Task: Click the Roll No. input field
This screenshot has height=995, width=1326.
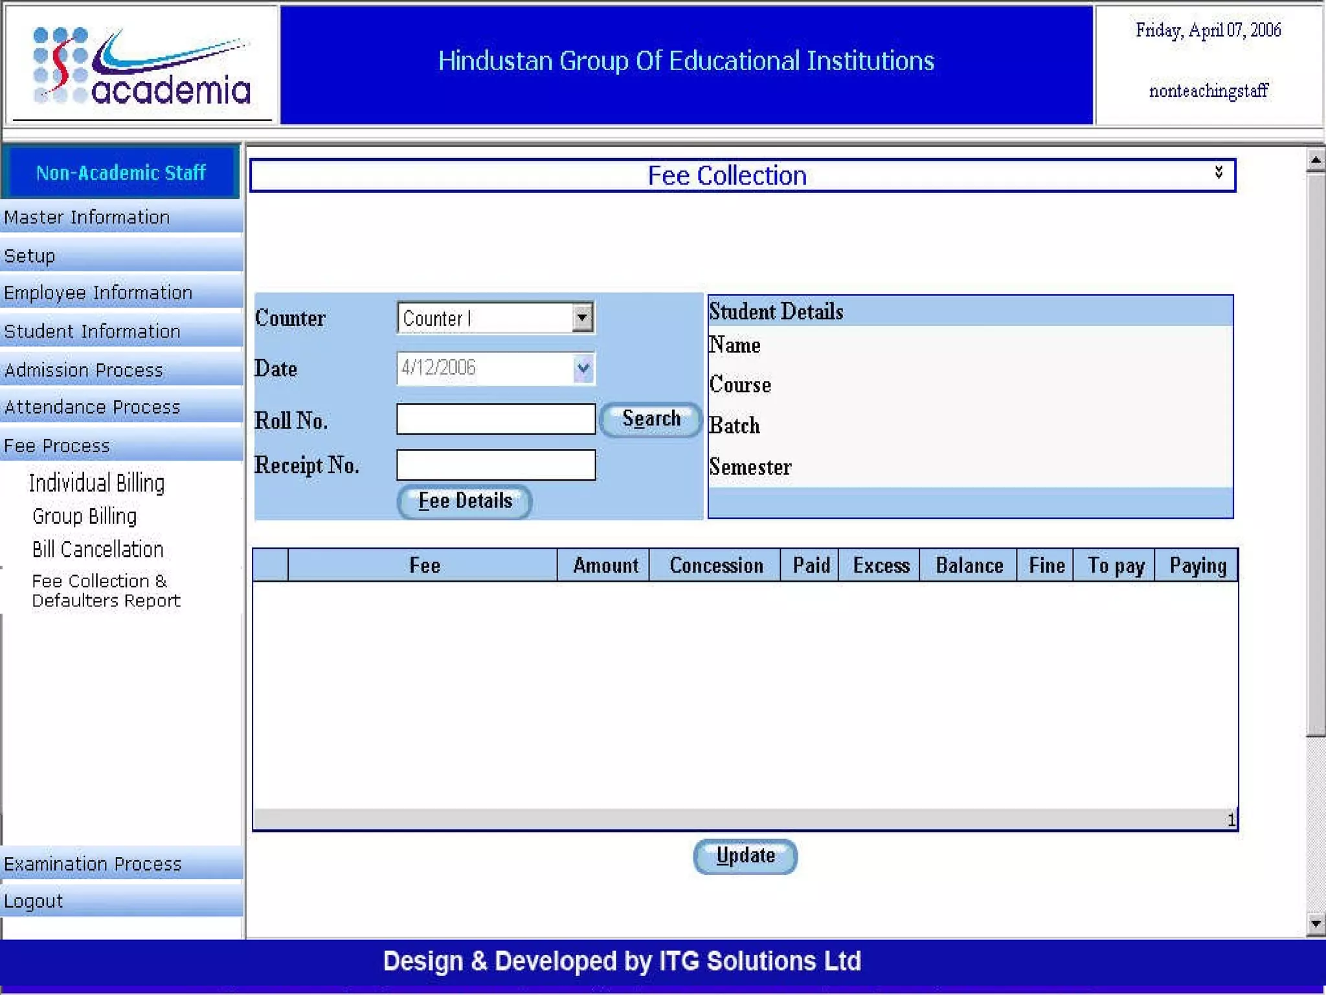Action: coord(495,419)
